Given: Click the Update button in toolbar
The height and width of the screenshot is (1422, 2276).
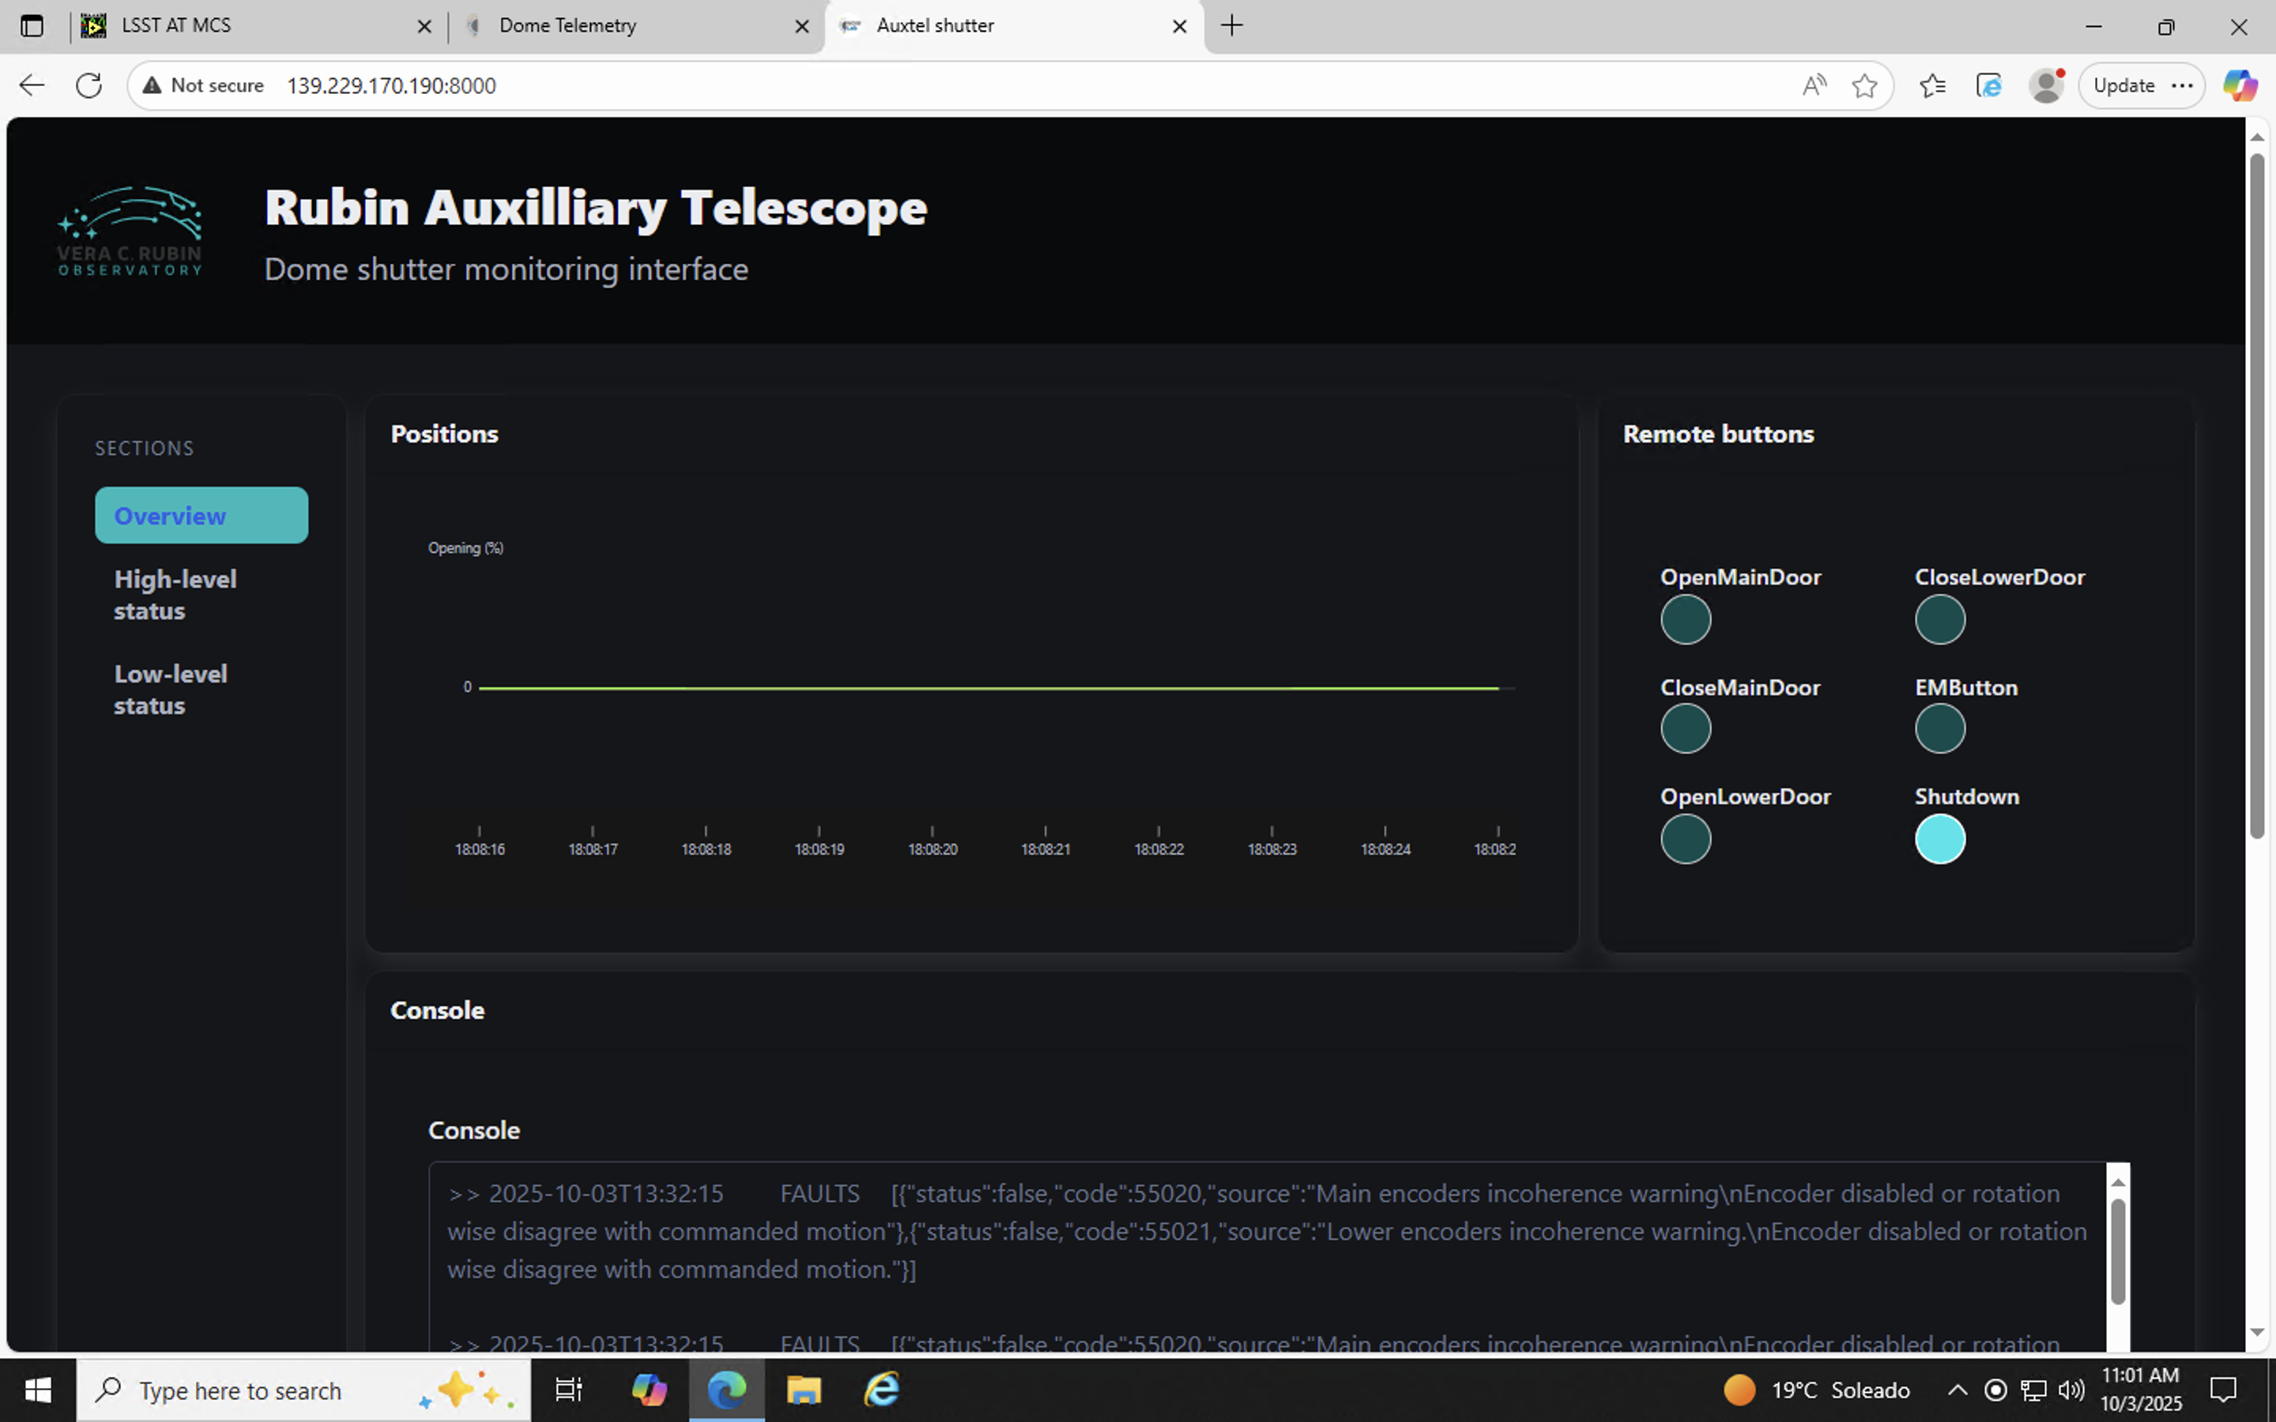Looking at the screenshot, I should pos(2123,85).
